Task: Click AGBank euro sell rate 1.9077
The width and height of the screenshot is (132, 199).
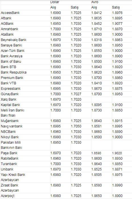Action: click(x=117, y=24)
